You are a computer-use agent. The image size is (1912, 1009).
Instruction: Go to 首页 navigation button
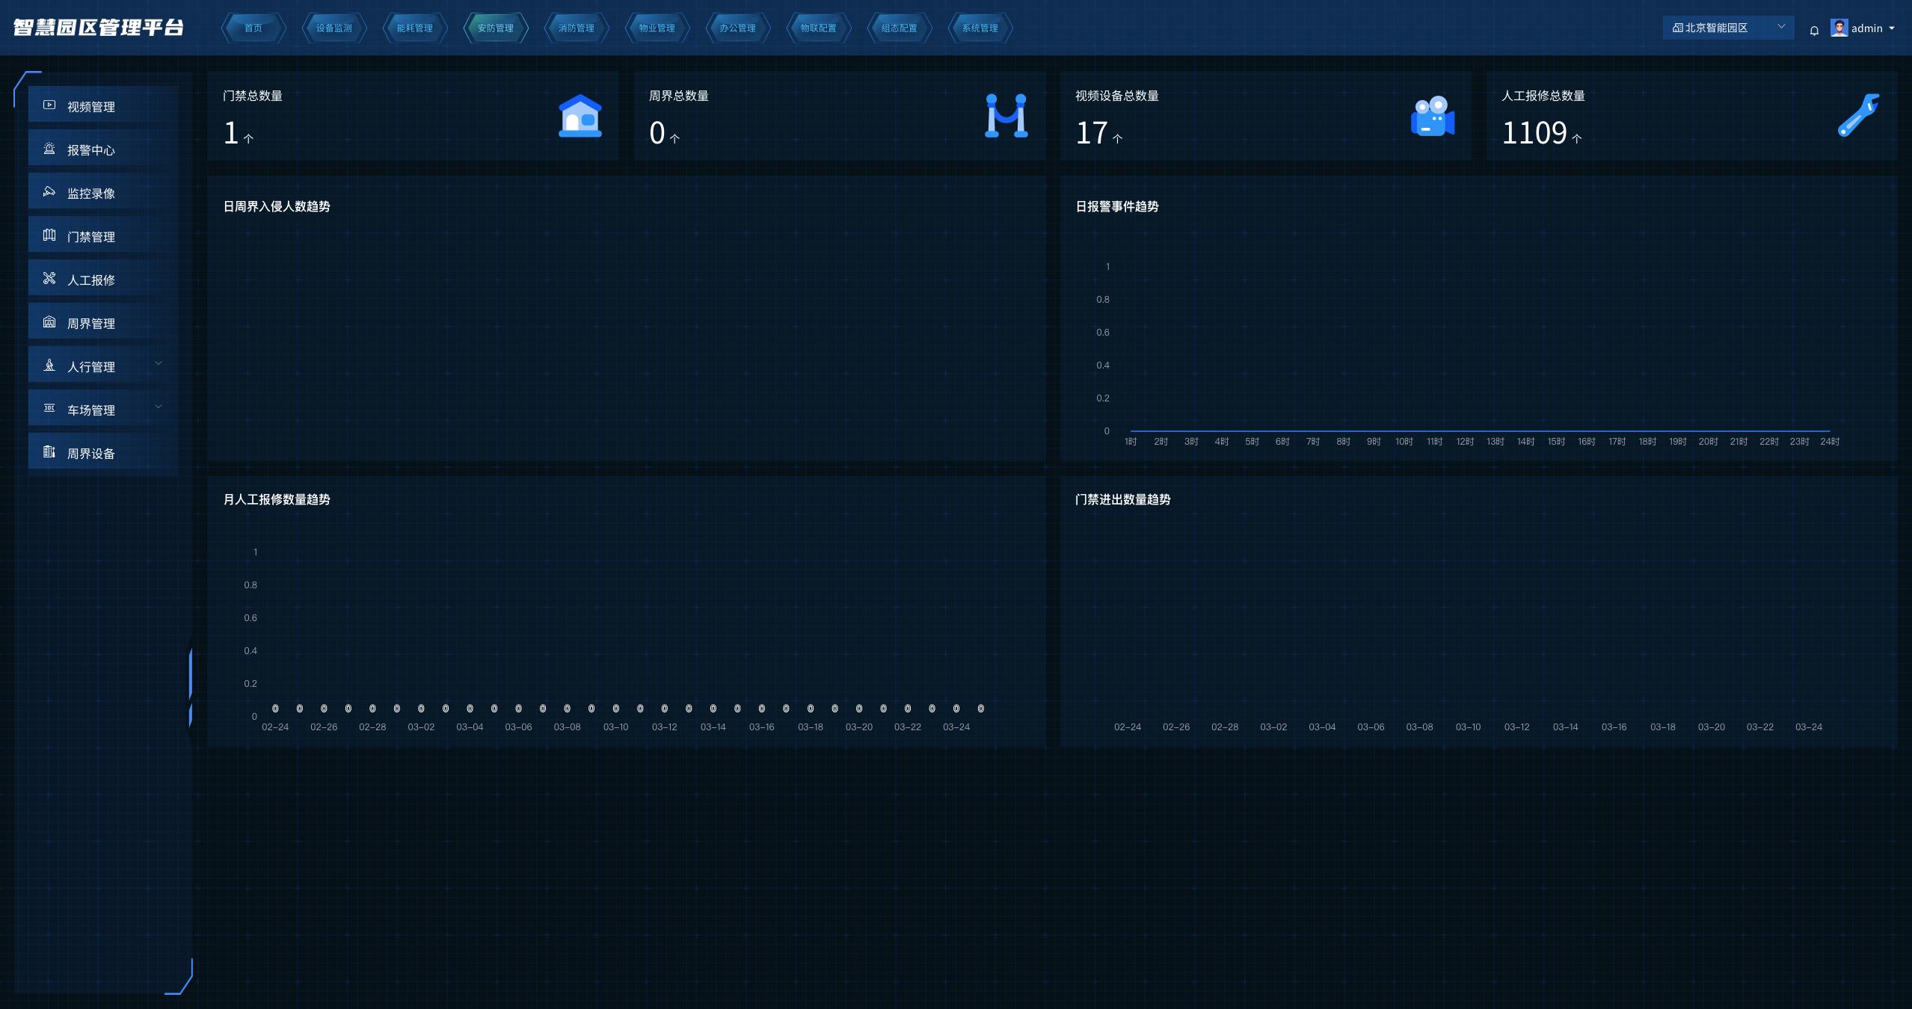253,28
